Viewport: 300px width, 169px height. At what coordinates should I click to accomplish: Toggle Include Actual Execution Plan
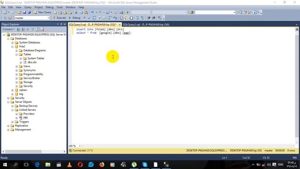tap(110, 18)
